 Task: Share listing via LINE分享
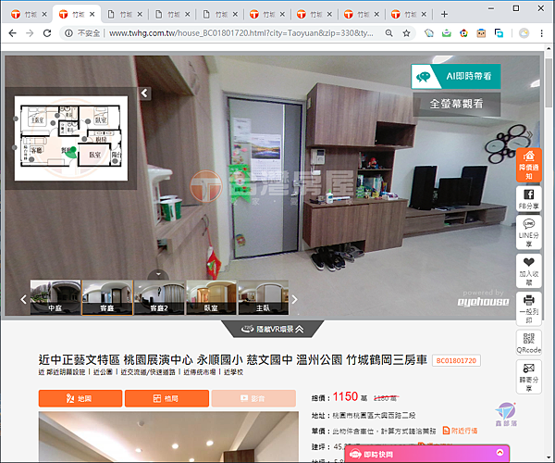click(x=529, y=232)
